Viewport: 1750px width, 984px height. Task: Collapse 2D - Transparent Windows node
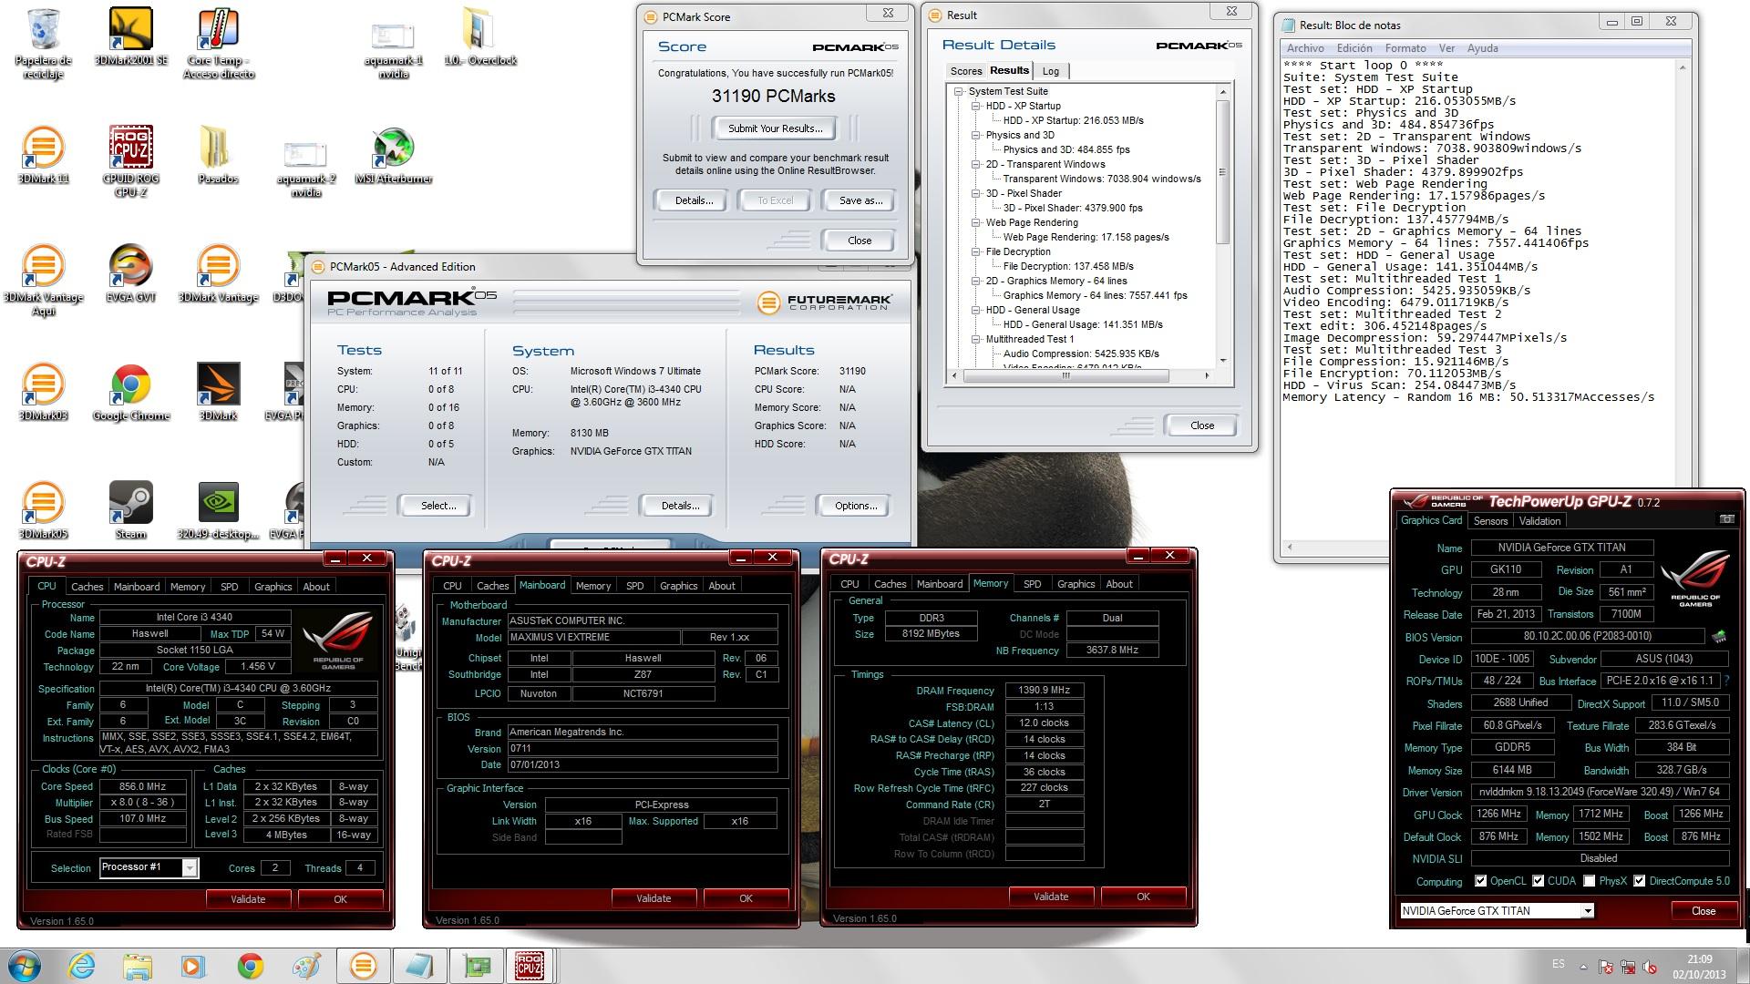976,164
